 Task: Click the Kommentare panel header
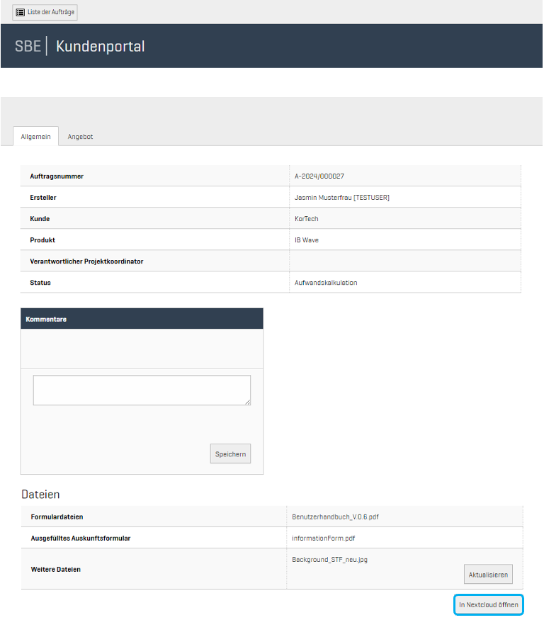coord(142,319)
